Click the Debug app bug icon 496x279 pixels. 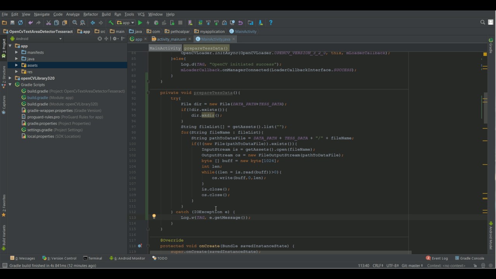(x=156, y=23)
